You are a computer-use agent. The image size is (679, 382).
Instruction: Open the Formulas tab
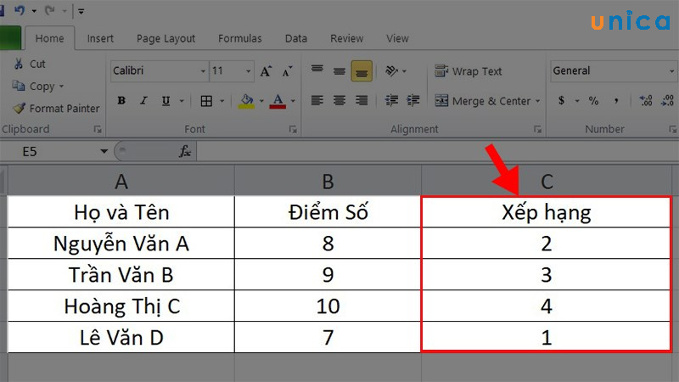pyautogui.click(x=240, y=38)
